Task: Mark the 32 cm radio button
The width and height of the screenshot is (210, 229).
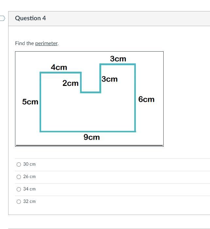Action: [x=19, y=202]
